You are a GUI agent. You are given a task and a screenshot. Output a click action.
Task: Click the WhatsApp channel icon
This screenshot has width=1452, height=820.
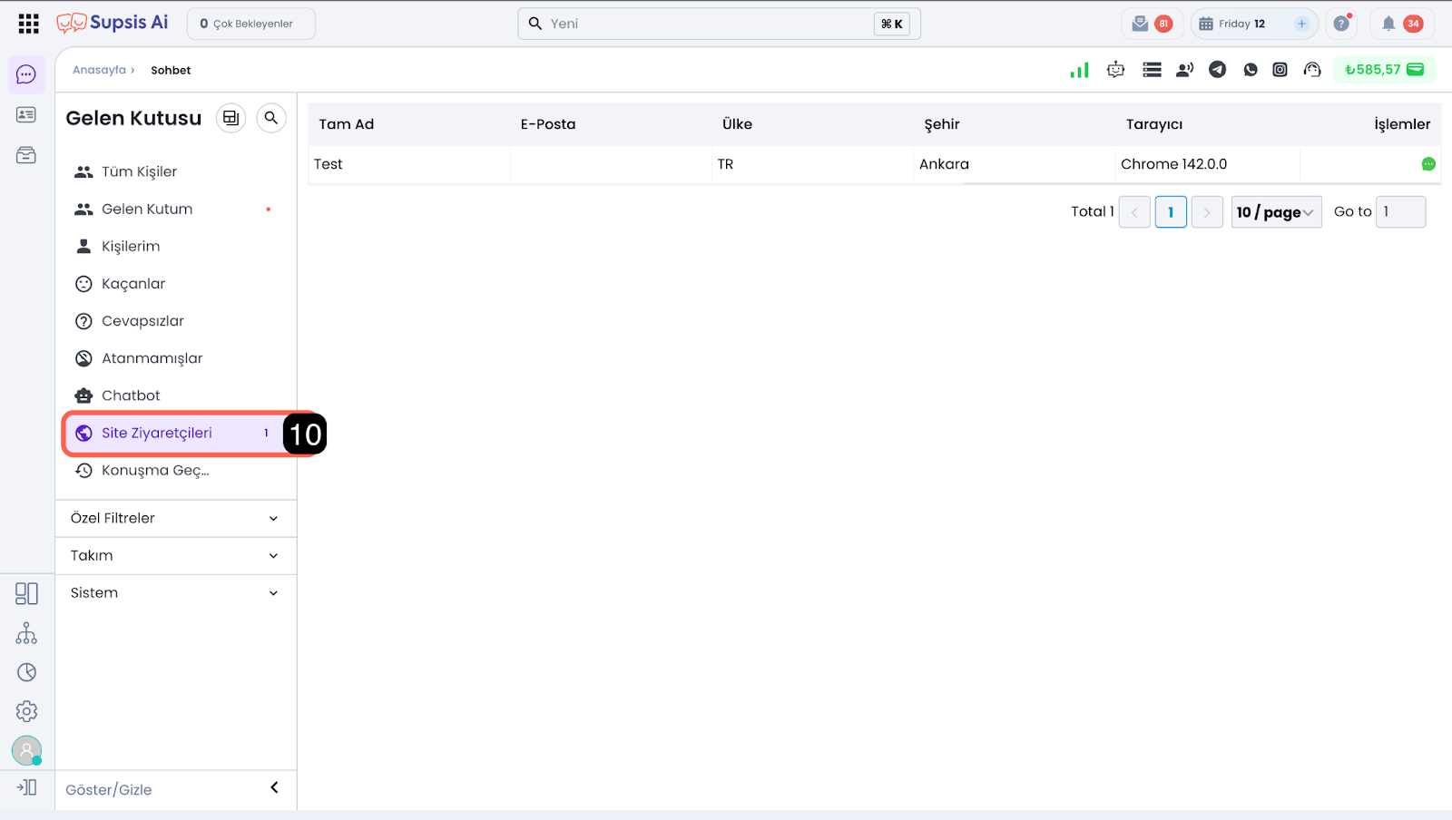1251,70
